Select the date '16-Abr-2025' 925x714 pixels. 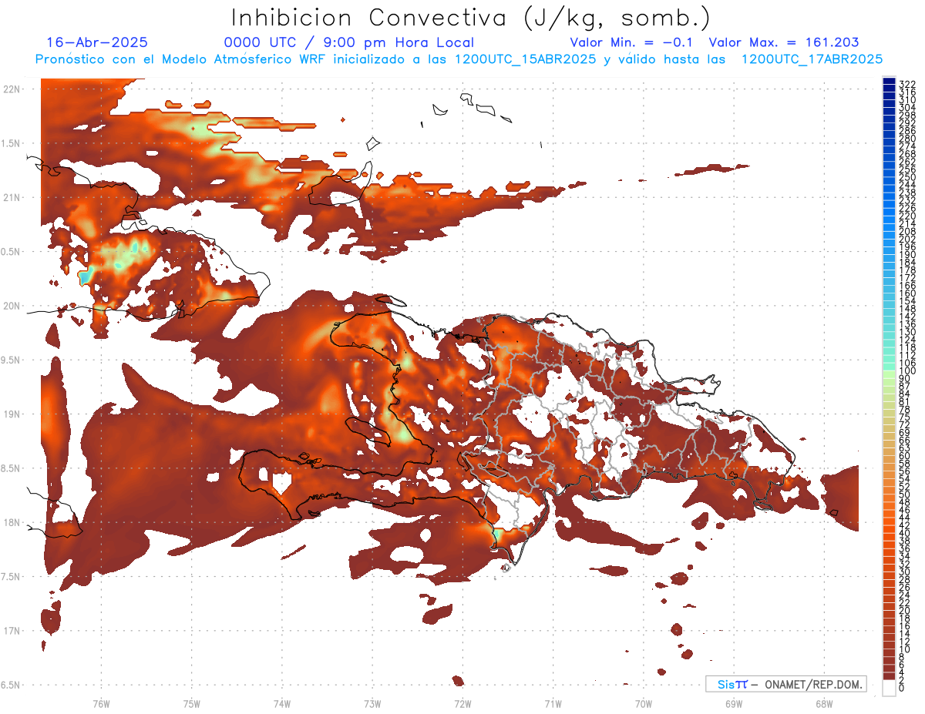point(97,42)
